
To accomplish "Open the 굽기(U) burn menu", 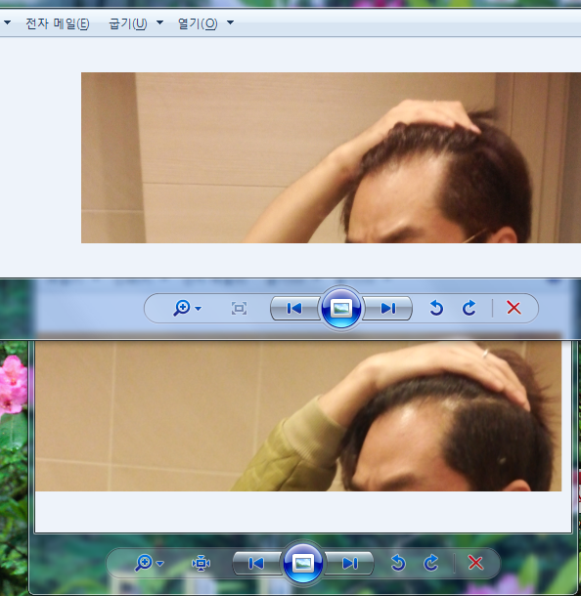I will (x=128, y=23).
